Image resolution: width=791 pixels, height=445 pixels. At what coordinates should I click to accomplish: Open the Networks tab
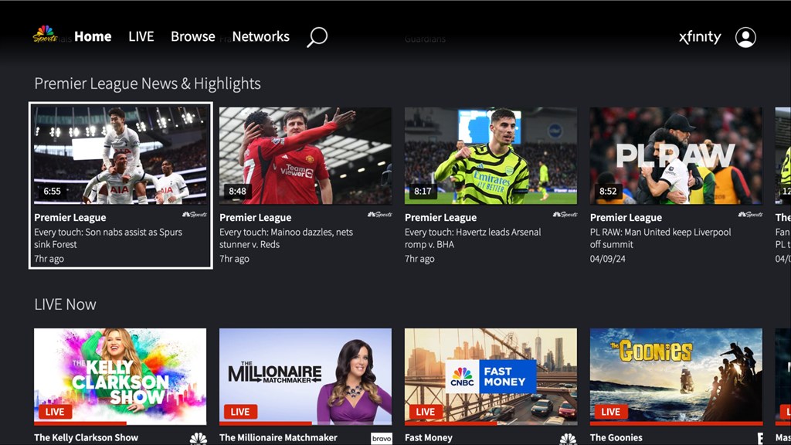tap(261, 36)
